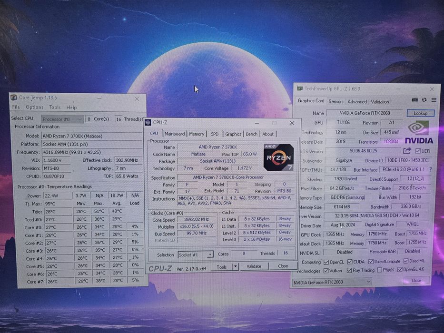The height and width of the screenshot is (333, 444).
Task: Click the Tools button in CPU-Z
Action: click(221, 267)
